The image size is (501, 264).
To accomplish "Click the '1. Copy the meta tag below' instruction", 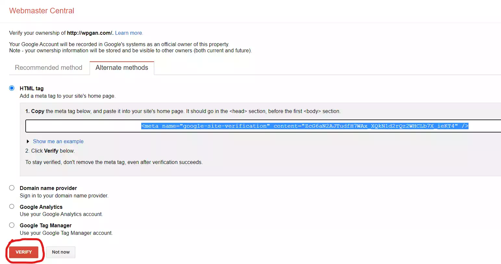I will tap(183, 111).
